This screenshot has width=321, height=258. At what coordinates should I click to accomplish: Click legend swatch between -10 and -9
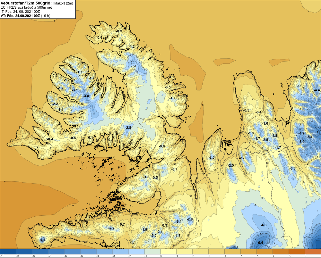[8, 251]
